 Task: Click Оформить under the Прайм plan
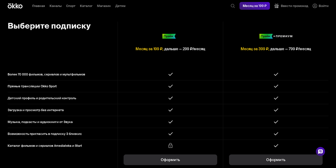point(170,160)
